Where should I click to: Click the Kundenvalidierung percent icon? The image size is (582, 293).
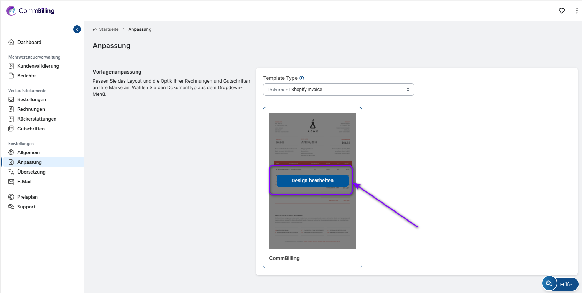[x=11, y=66]
